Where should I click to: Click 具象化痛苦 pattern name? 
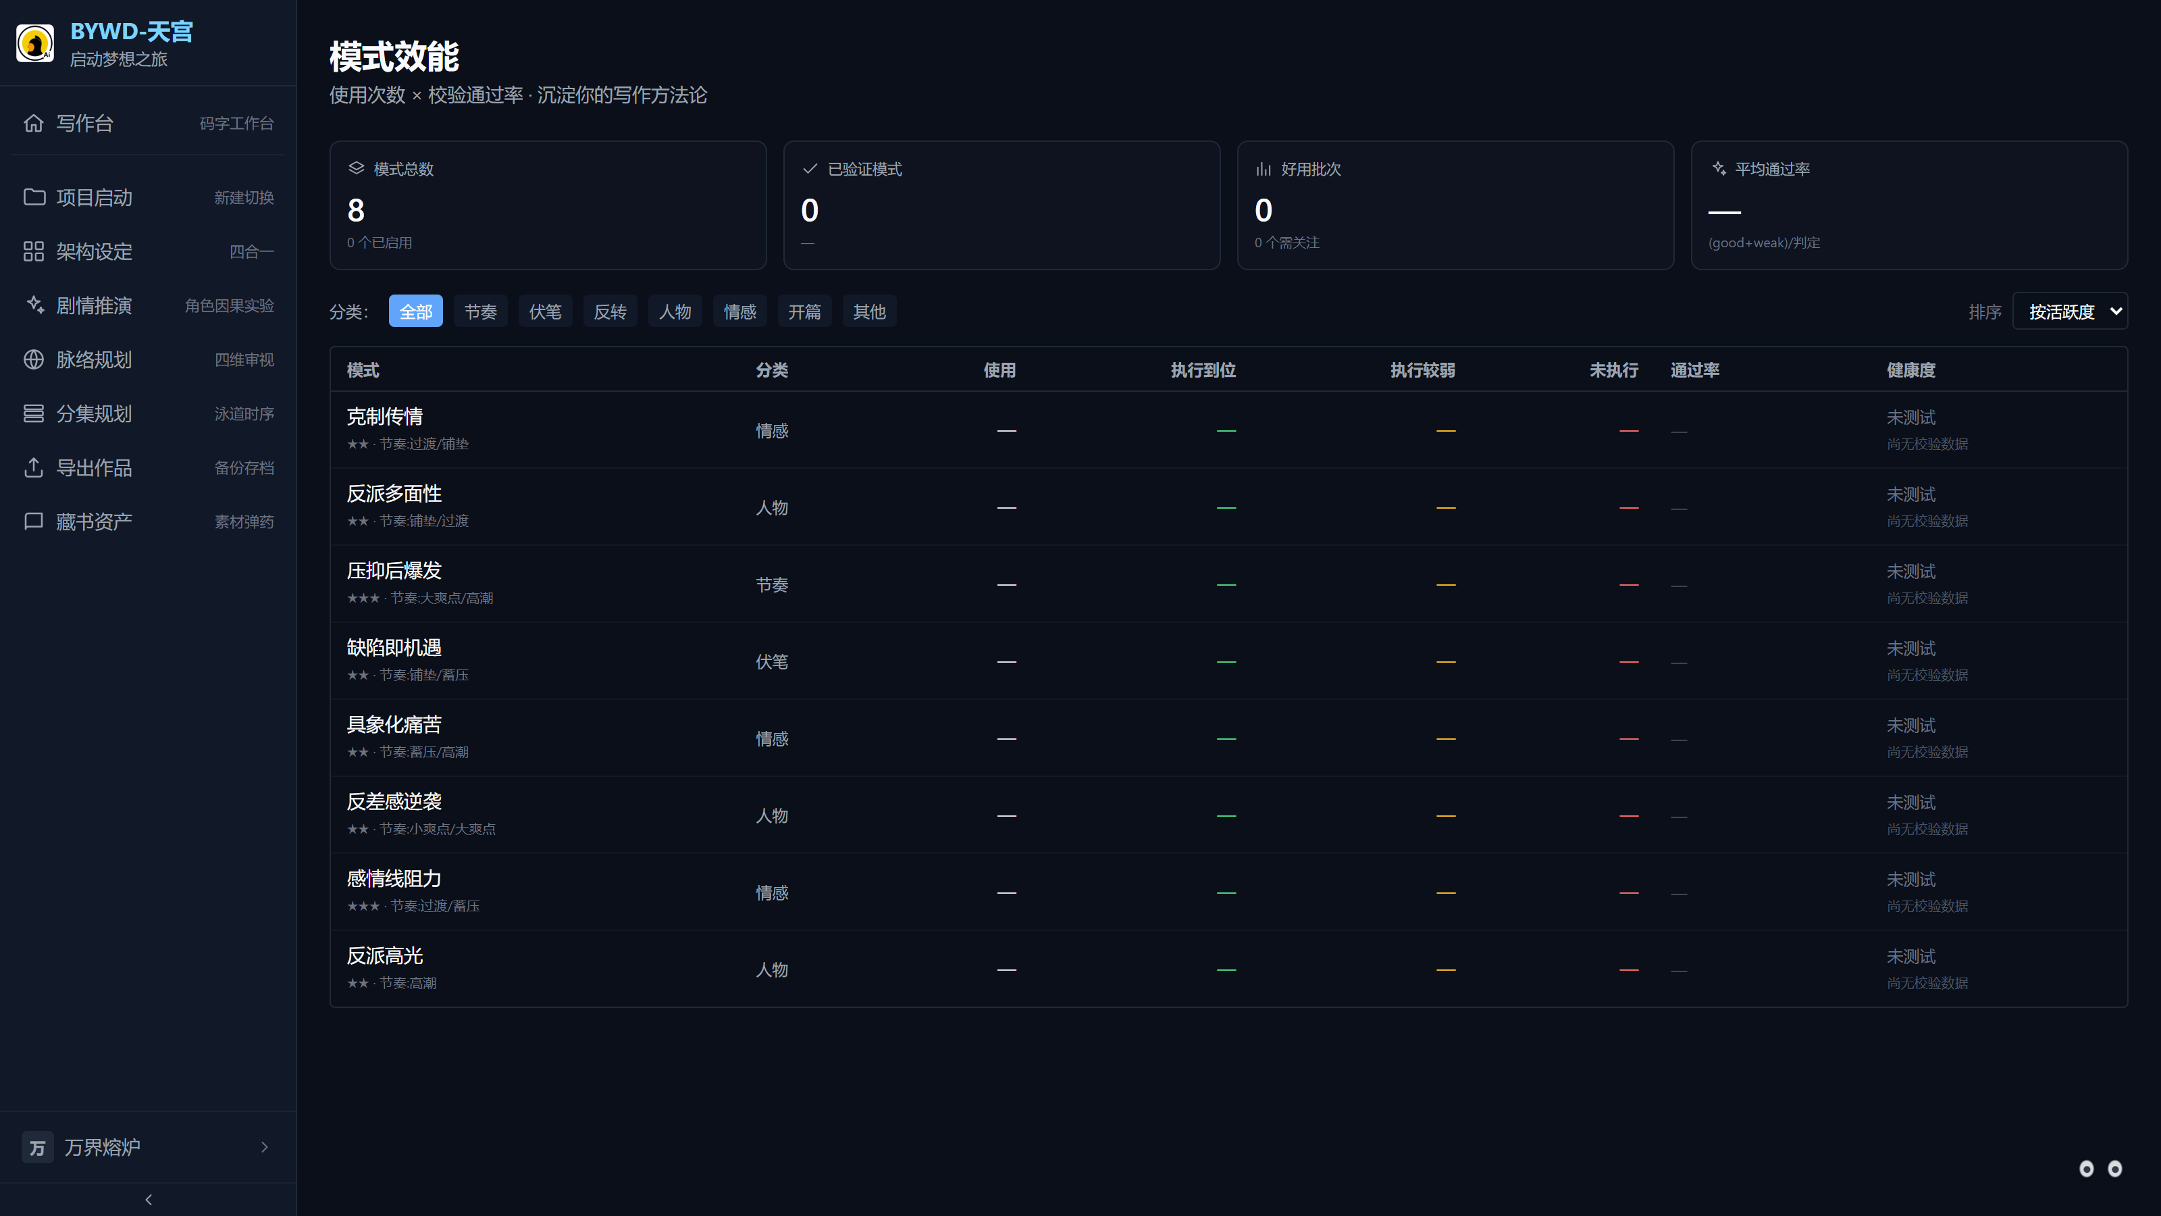(x=394, y=724)
